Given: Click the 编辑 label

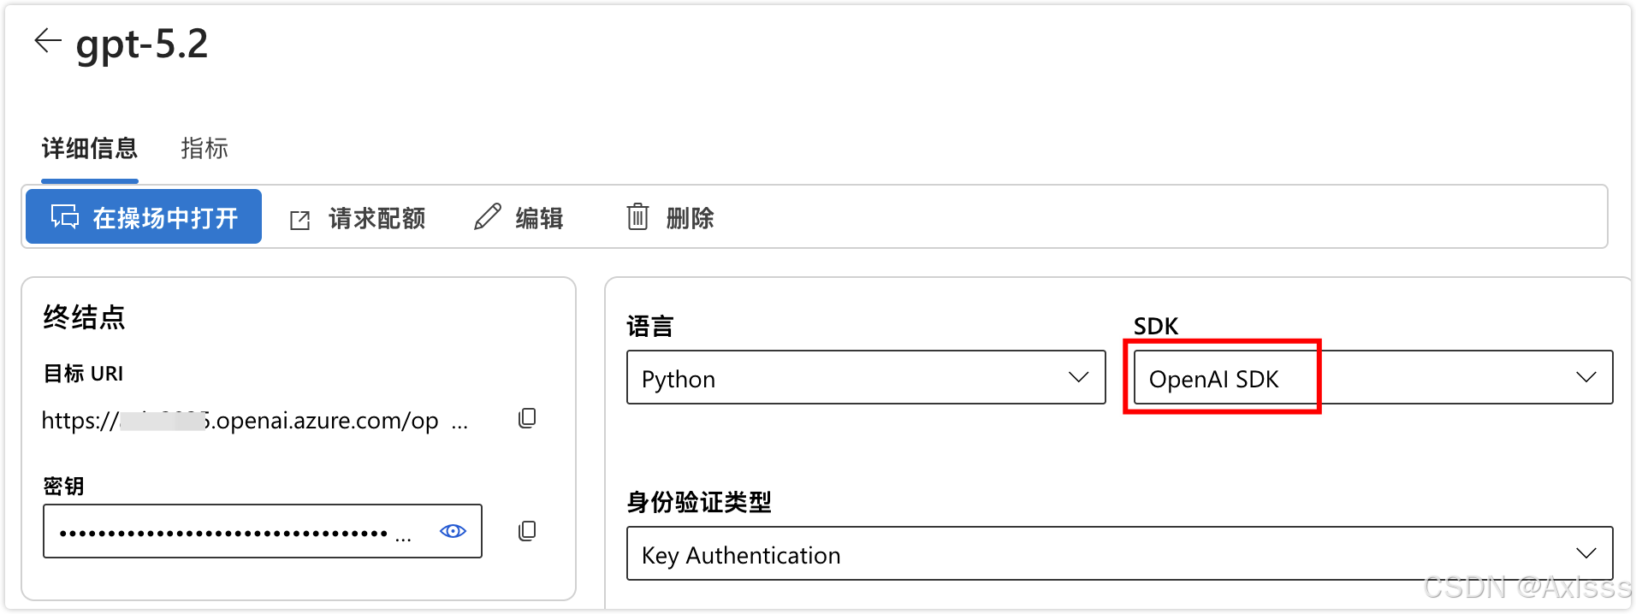Looking at the screenshot, I should pyautogui.click(x=539, y=218).
